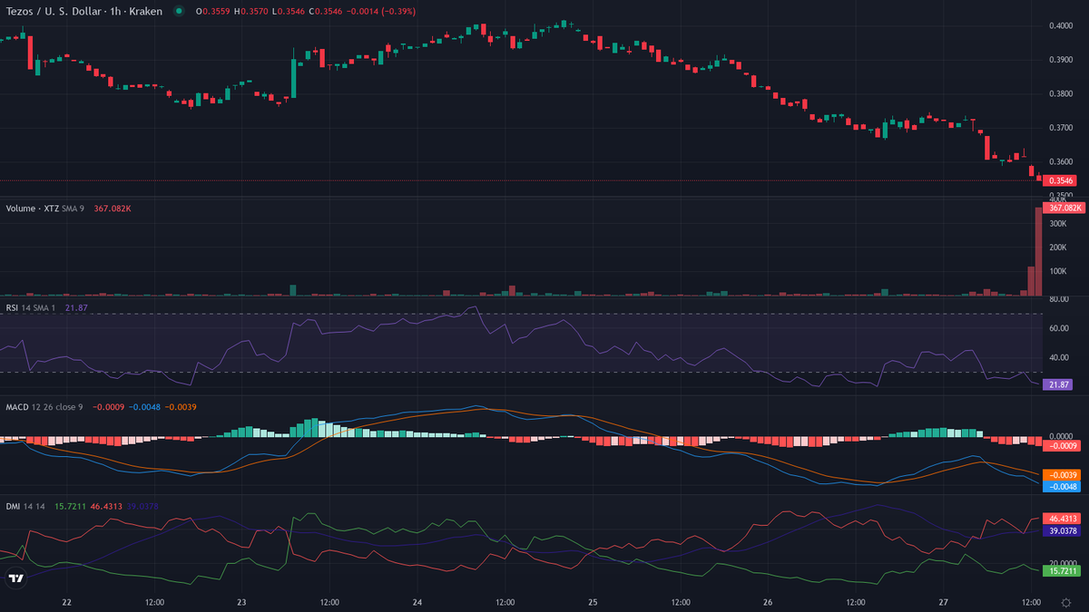Click the 200K volume axis label

(1058, 247)
